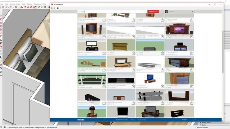Open the Camera menu

point(12,4)
